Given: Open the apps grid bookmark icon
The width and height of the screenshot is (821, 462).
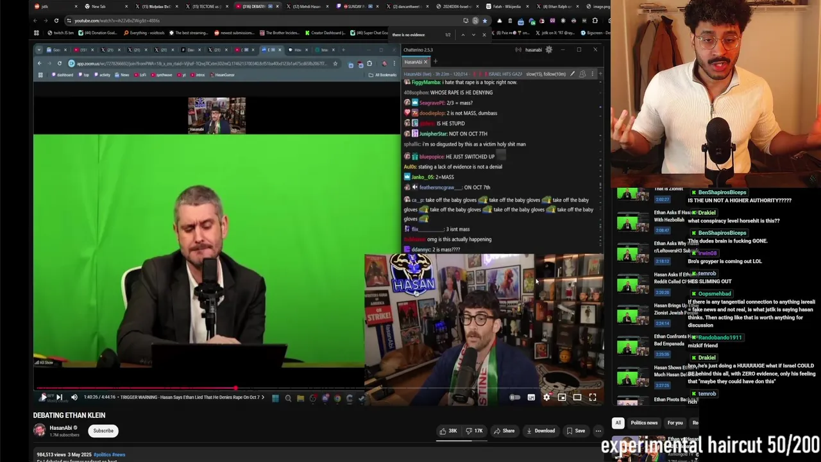Looking at the screenshot, I should pos(37,33).
